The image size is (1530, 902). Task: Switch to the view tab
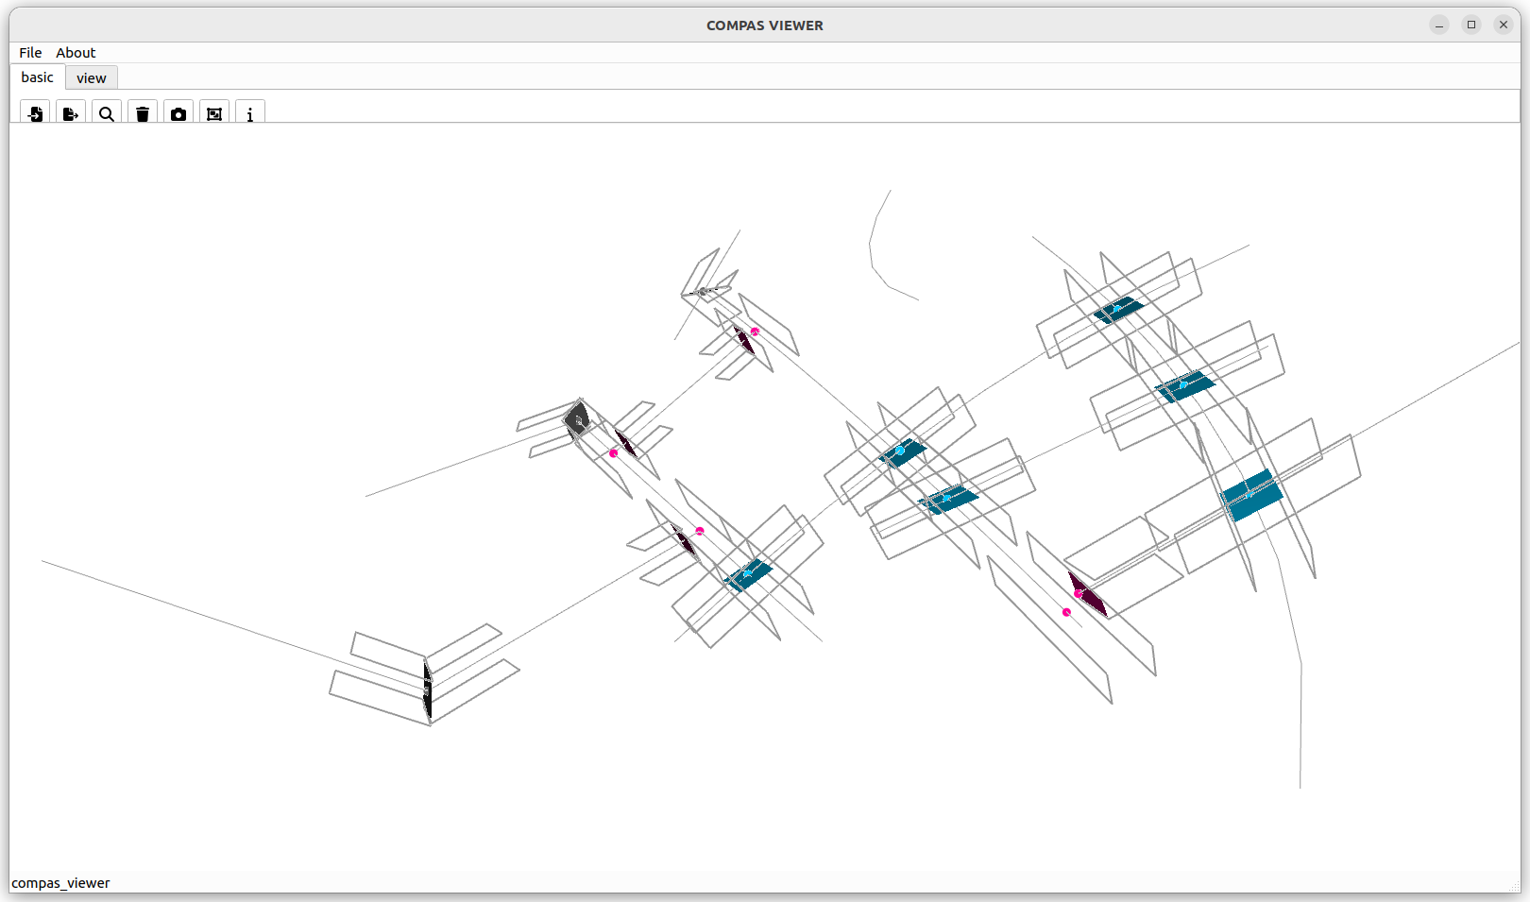click(91, 77)
